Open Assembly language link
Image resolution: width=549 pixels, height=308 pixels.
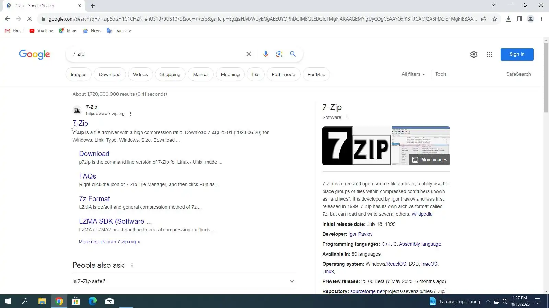tap(420, 244)
